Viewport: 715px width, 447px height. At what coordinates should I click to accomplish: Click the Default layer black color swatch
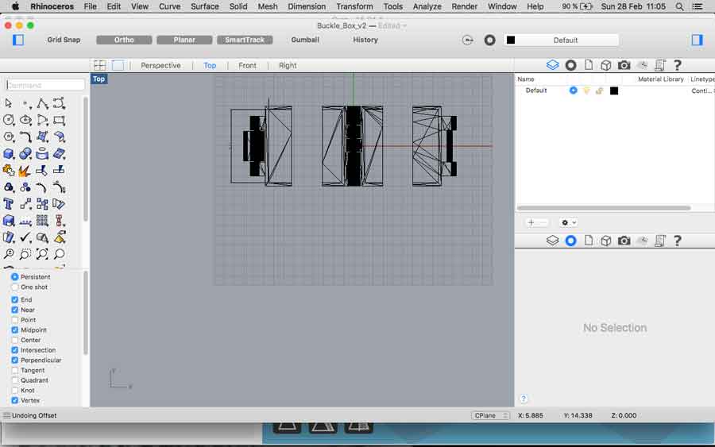pyautogui.click(x=614, y=91)
